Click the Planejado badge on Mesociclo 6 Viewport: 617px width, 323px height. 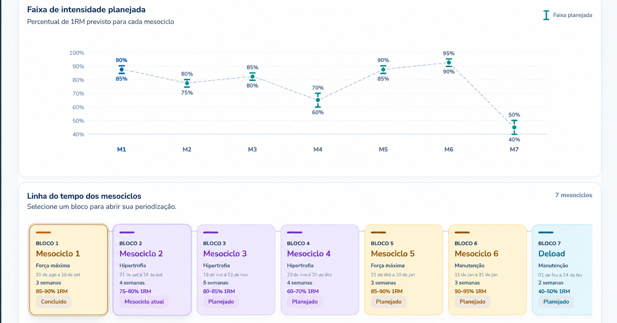[472, 302]
